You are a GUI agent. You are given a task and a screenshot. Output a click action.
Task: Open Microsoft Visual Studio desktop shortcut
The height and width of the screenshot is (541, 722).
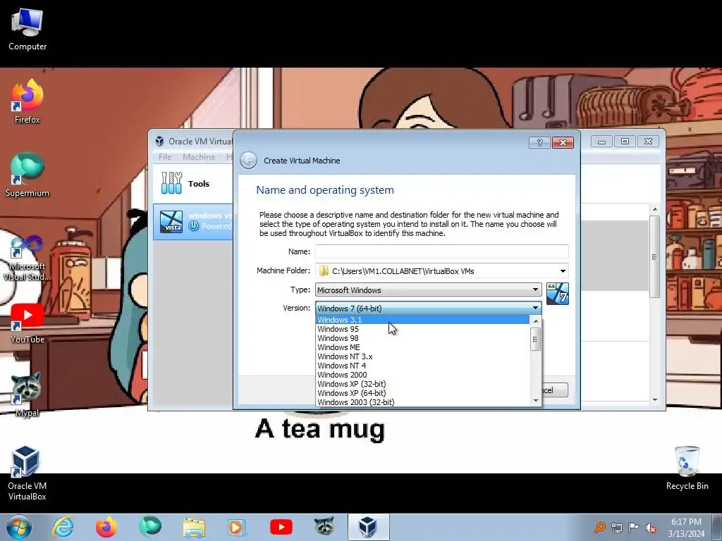27,258
